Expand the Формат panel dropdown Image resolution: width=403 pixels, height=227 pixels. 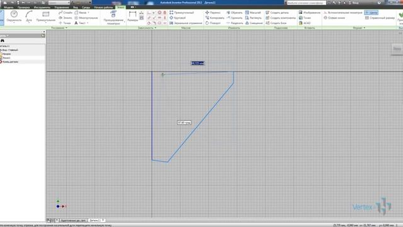[x=364, y=28]
